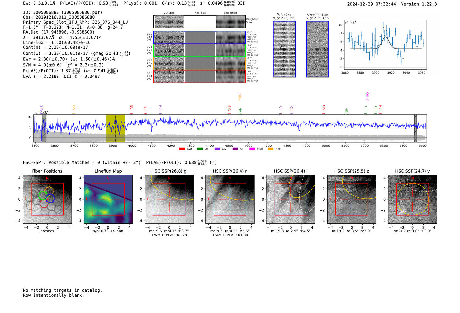Open the Gaussian line fit plot
The width and height of the screenshot is (460, 313).
pos(385,44)
